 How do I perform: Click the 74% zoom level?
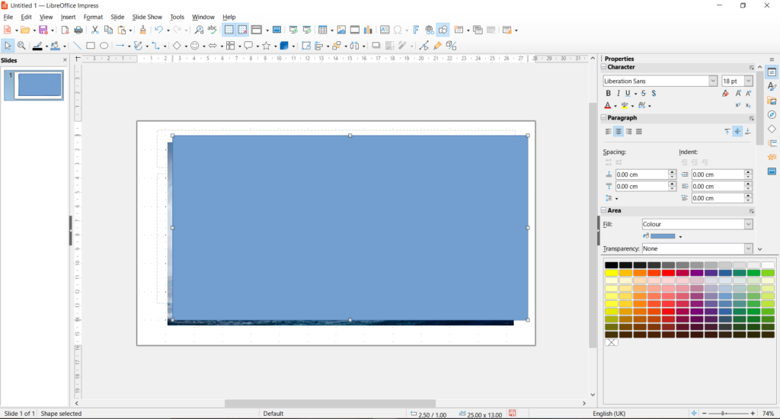[768, 414]
